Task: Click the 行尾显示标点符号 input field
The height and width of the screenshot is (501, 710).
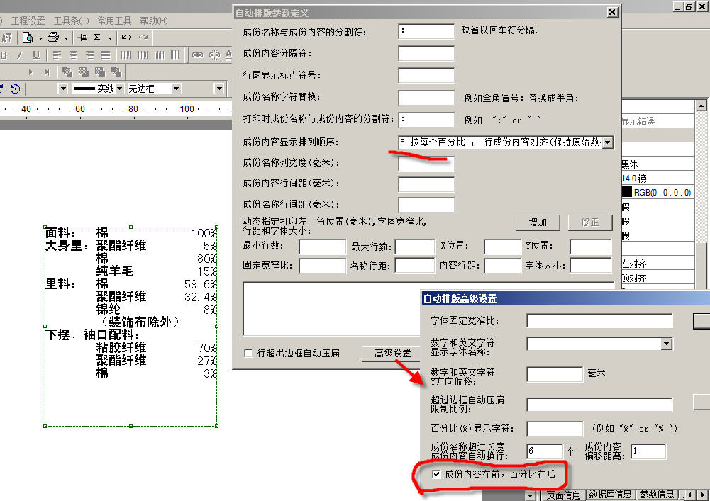Action: [426, 75]
